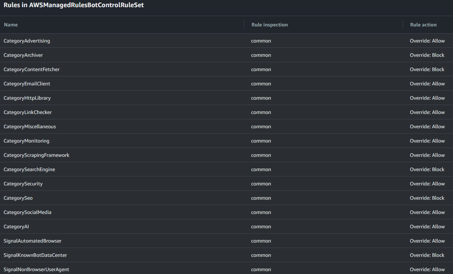Click Override: Allow for CategorySecurity
This screenshot has height=274, width=453.
pyautogui.click(x=427, y=184)
